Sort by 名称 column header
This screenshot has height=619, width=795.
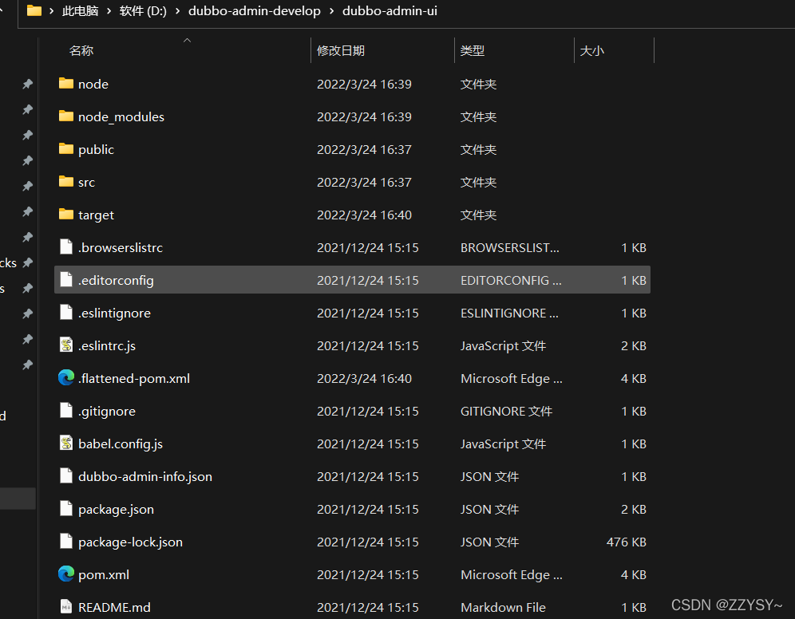(x=81, y=51)
